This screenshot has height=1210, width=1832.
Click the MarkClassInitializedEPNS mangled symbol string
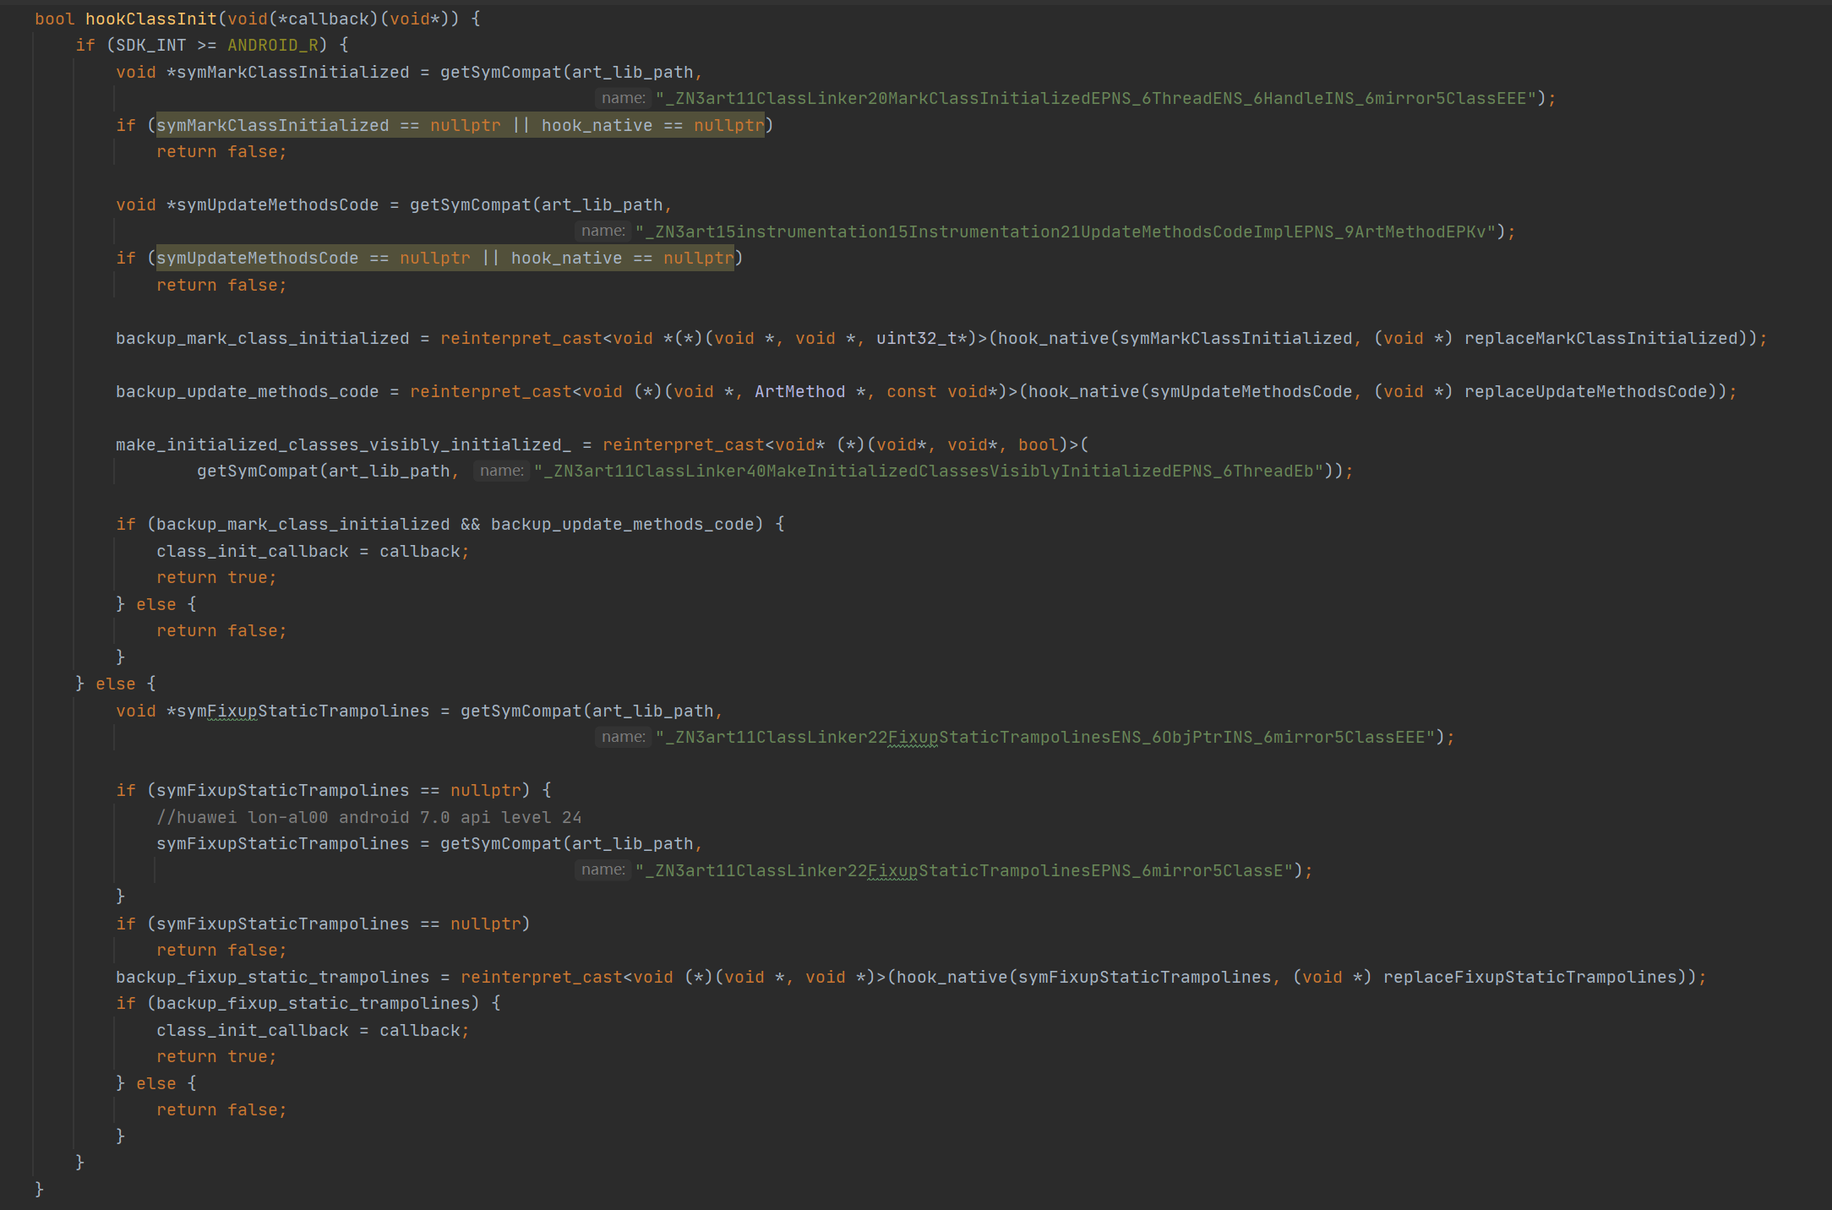click(x=1096, y=99)
